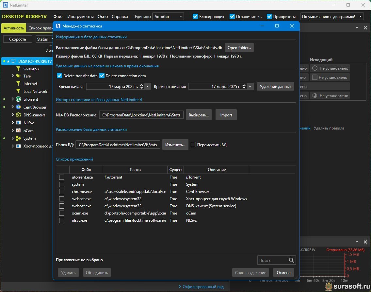Open Время начала date dropdown arrow

[147, 86]
